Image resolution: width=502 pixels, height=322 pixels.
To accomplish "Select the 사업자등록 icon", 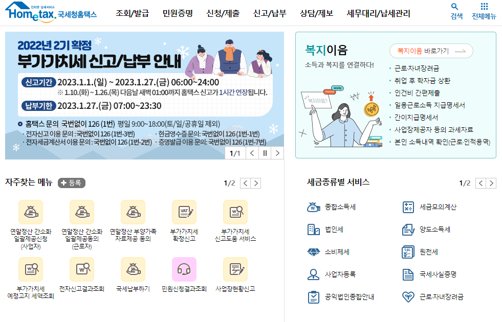I will (x=314, y=274).
